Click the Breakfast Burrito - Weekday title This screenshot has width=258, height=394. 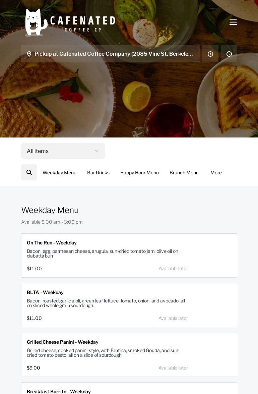tap(59, 392)
